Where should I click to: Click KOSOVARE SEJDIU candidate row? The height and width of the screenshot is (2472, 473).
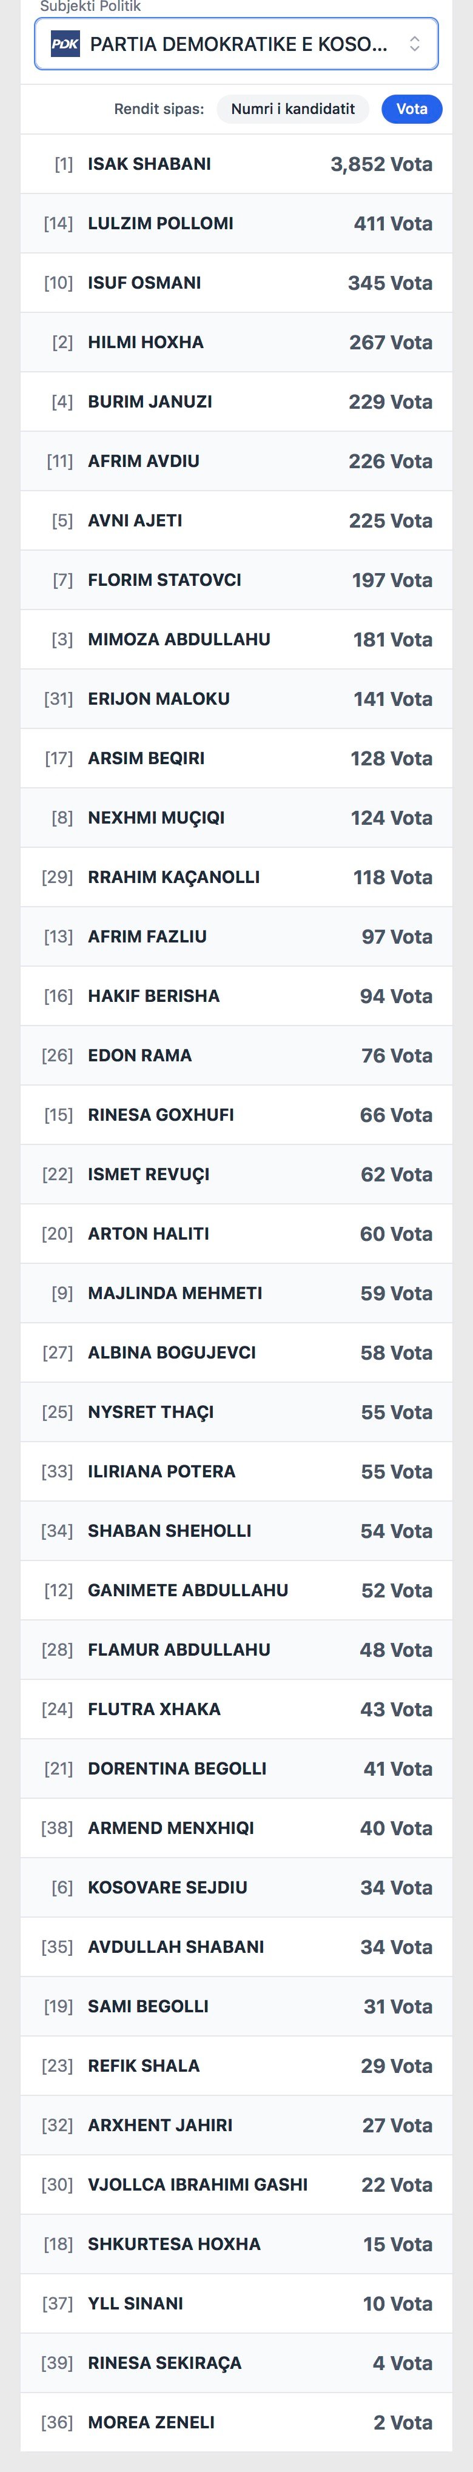[x=236, y=1887]
